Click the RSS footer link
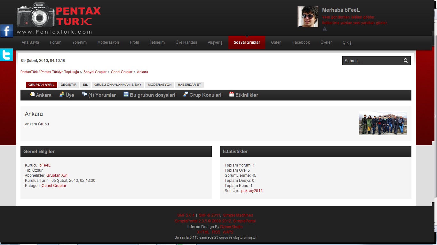Image resolution: width=437 pixels, height=245 pixels. tap(216, 232)
